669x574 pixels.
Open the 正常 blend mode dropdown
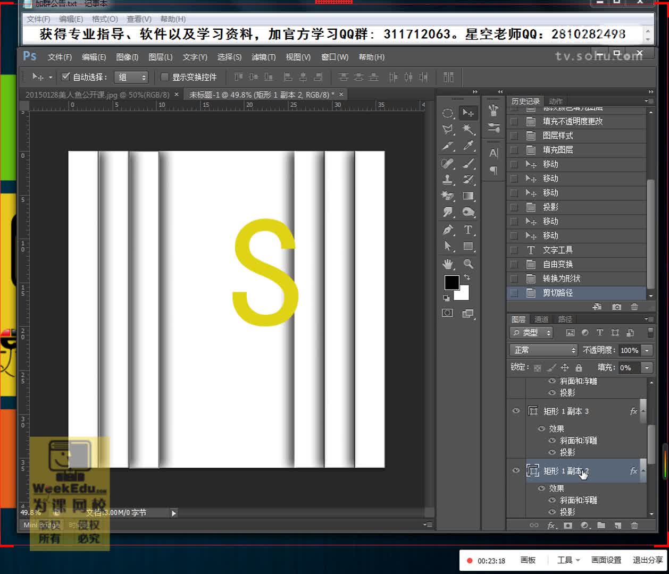click(x=543, y=350)
